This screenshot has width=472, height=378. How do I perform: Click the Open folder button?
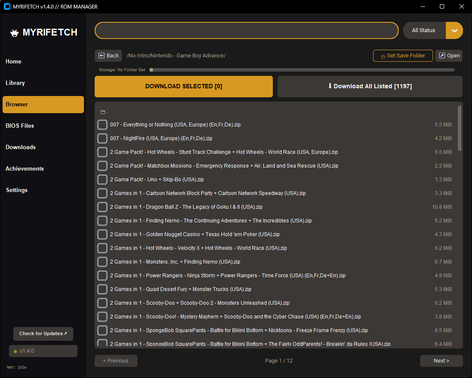coord(449,56)
